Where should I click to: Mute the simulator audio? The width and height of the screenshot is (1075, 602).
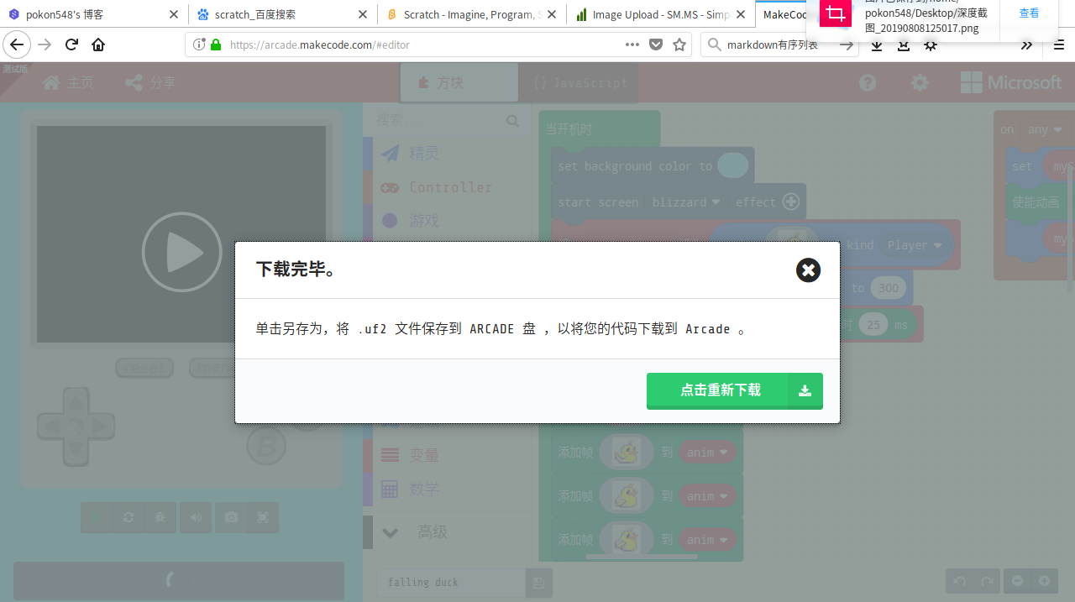coord(196,517)
